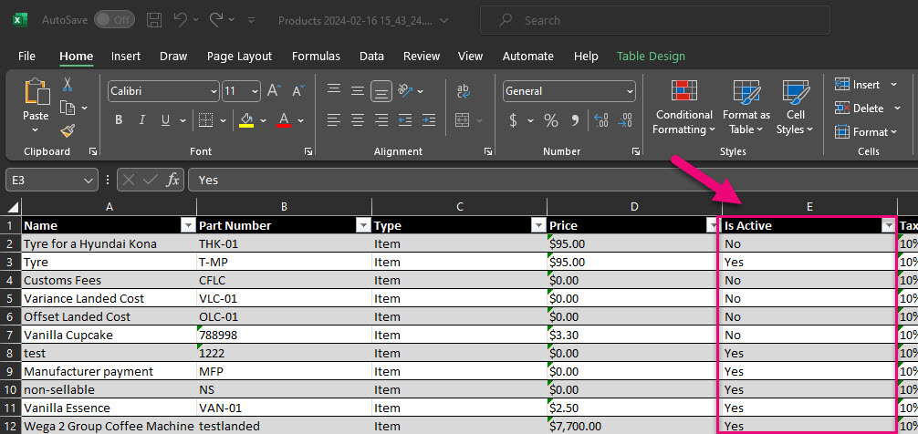918x434 pixels.
Task: Toggle the AutoSave switch
Action: point(114,20)
